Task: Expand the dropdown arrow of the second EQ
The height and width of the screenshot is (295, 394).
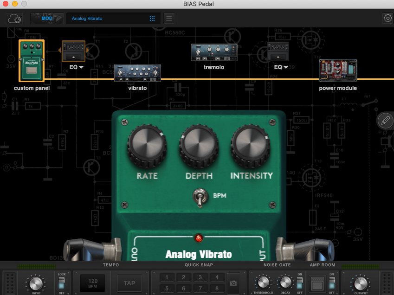Action: point(286,67)
